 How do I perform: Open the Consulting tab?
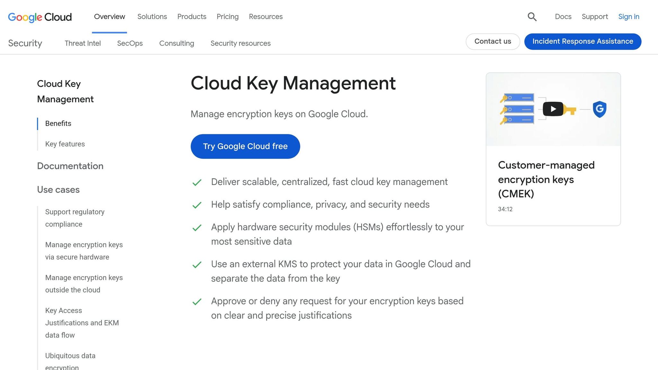[177, 43]
